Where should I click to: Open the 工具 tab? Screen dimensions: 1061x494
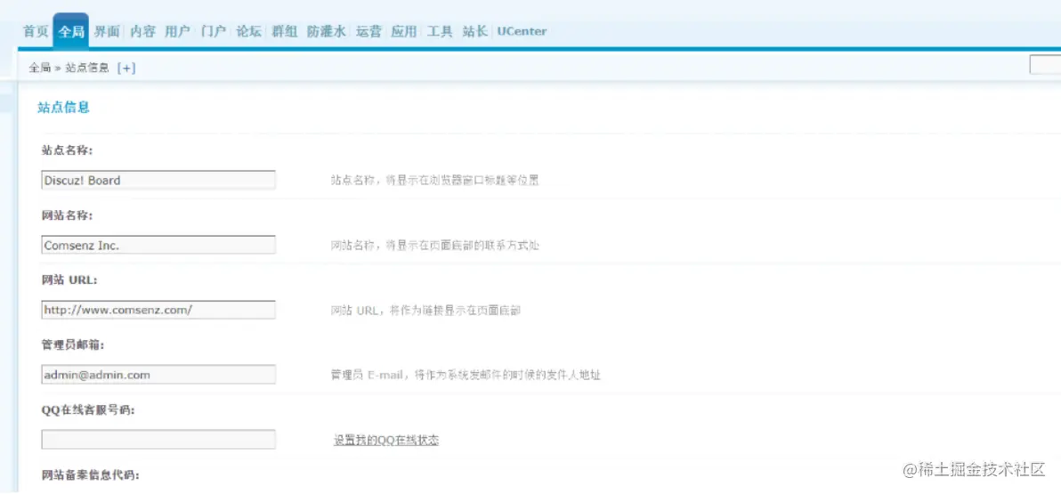pyautogui.click(x=440, y=31)
